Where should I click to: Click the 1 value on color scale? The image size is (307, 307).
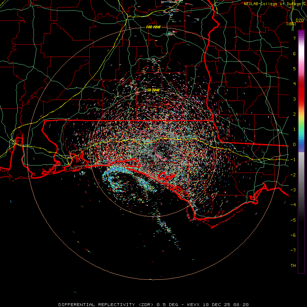294,129
